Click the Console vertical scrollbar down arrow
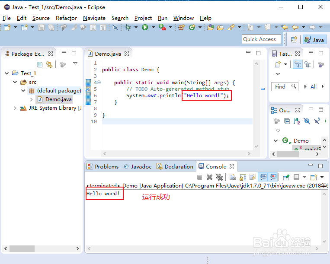The height and width of the screenshot is (264, 330). [324, 242]
